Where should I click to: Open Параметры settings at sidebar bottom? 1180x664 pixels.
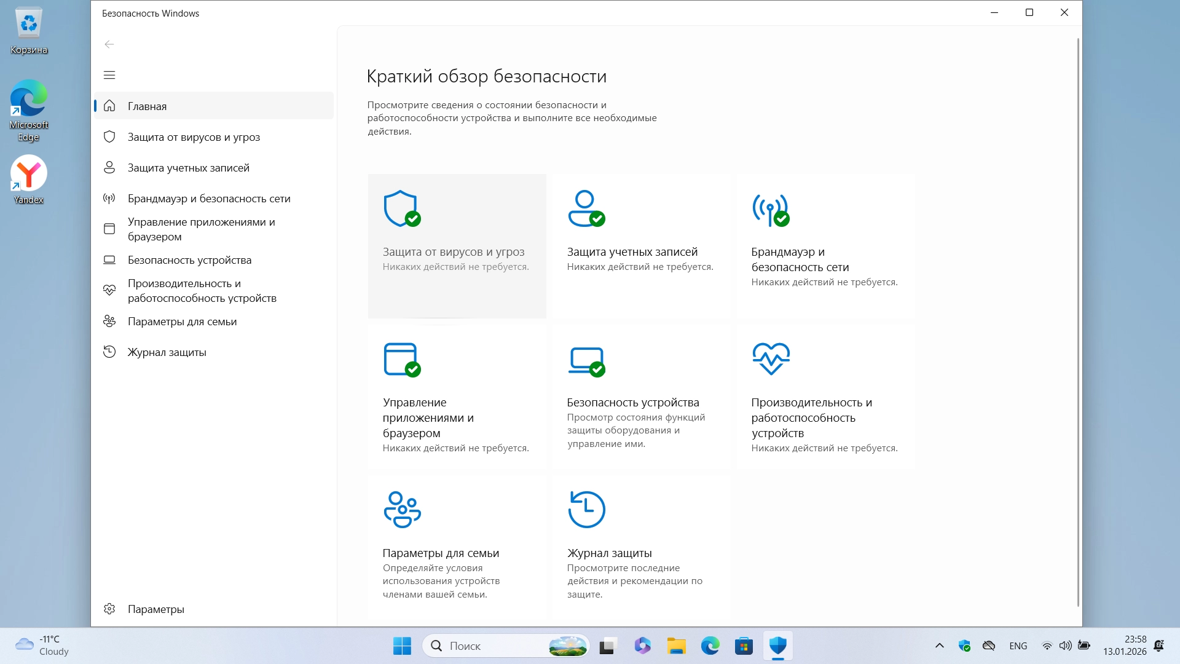[155, 609]
